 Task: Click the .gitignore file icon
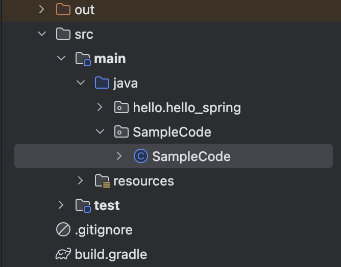(x=63, y=230)
